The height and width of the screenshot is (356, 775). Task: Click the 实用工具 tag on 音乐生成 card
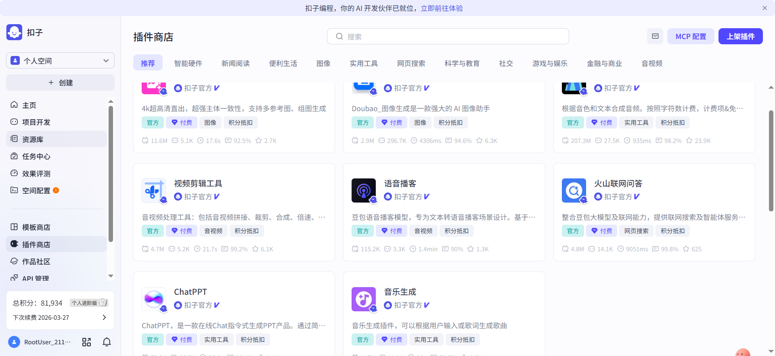426,339
